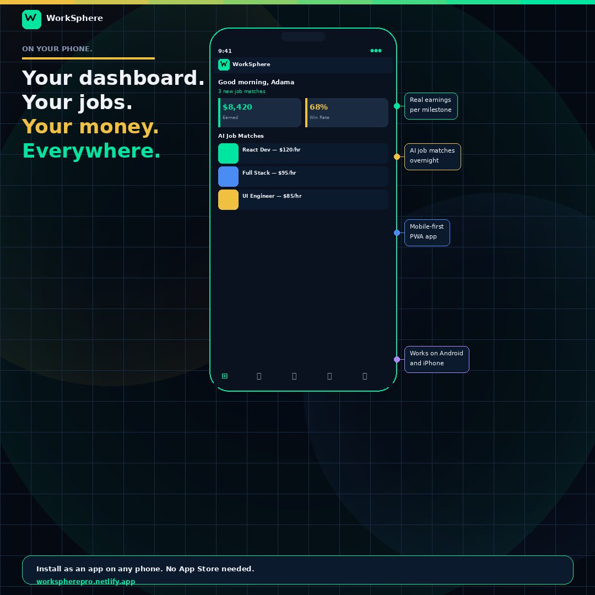
Task: Select the React Dev — $120/hr job listing
Action: [x=303, y=153]
